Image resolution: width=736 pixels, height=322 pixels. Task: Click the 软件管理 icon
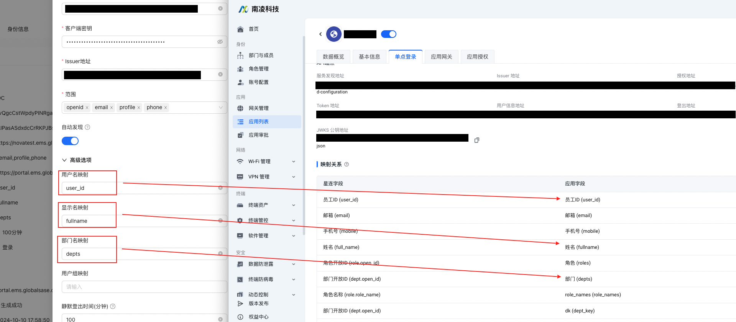[240, 236]
